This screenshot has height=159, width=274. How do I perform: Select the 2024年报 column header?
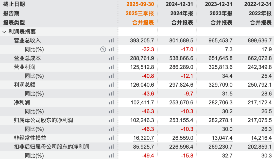click(x=182, y=13)
